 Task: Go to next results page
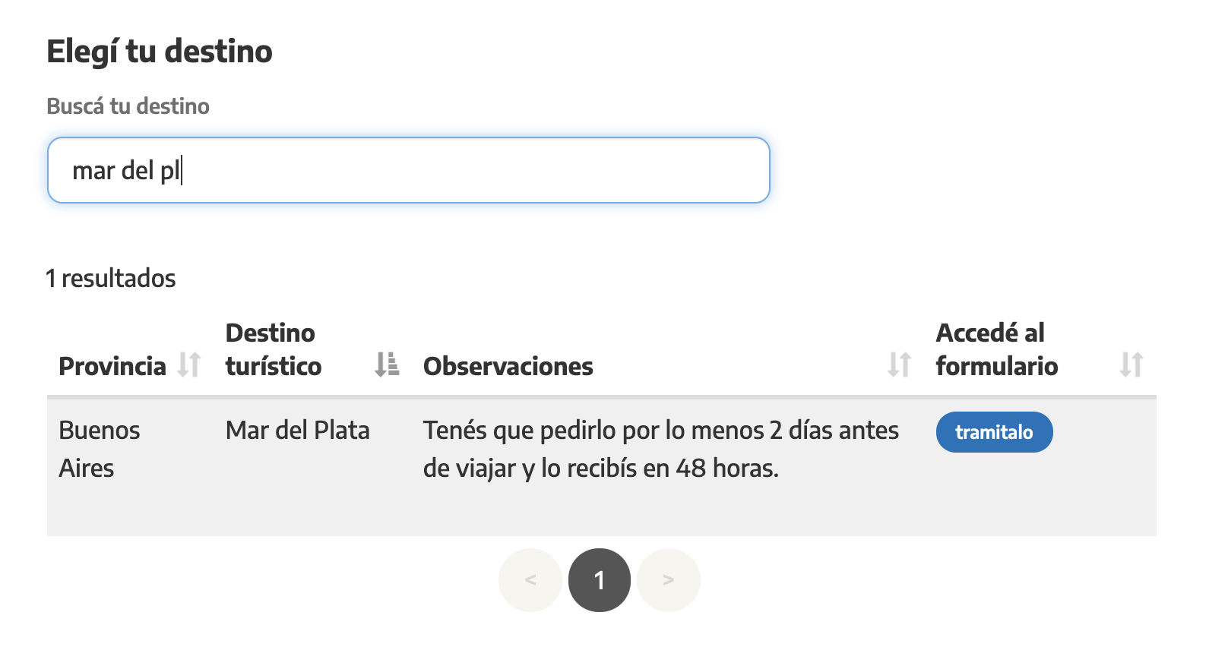pyautogui.click(x=669, y=580)
